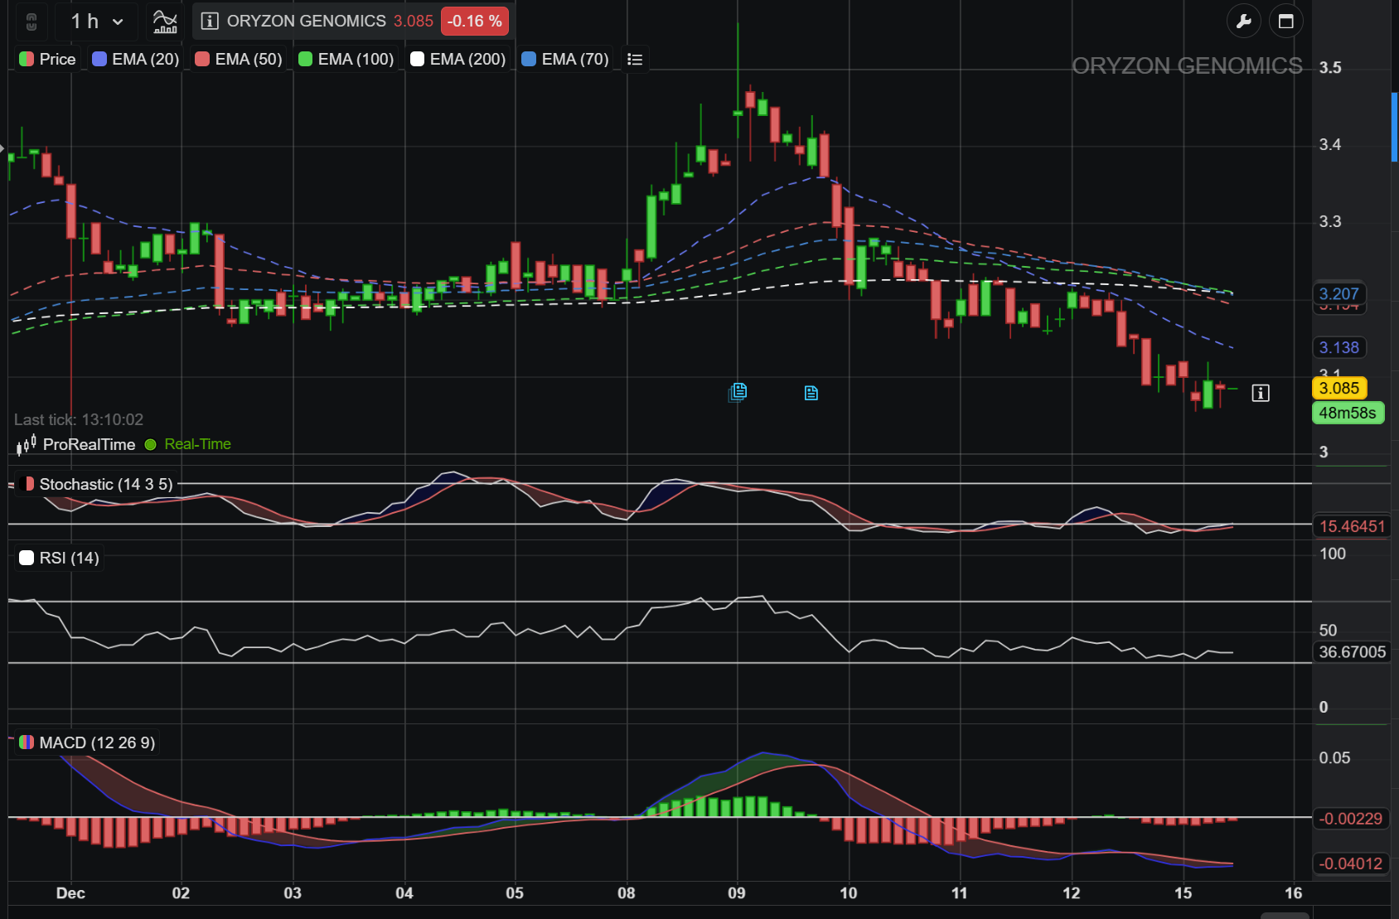Open the indicators chart-type icon
Image resolution: width=1399 pixels, height=919 pixels.
pyautogui.click(x=165, y=22)
